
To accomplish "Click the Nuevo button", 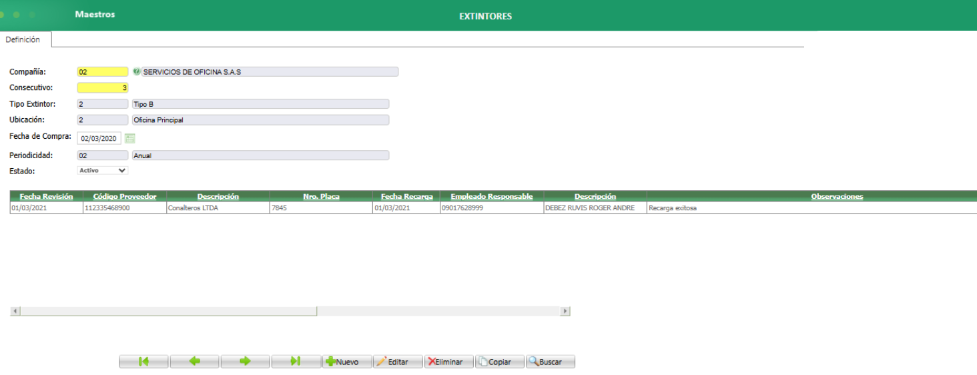I will point(347,362).
